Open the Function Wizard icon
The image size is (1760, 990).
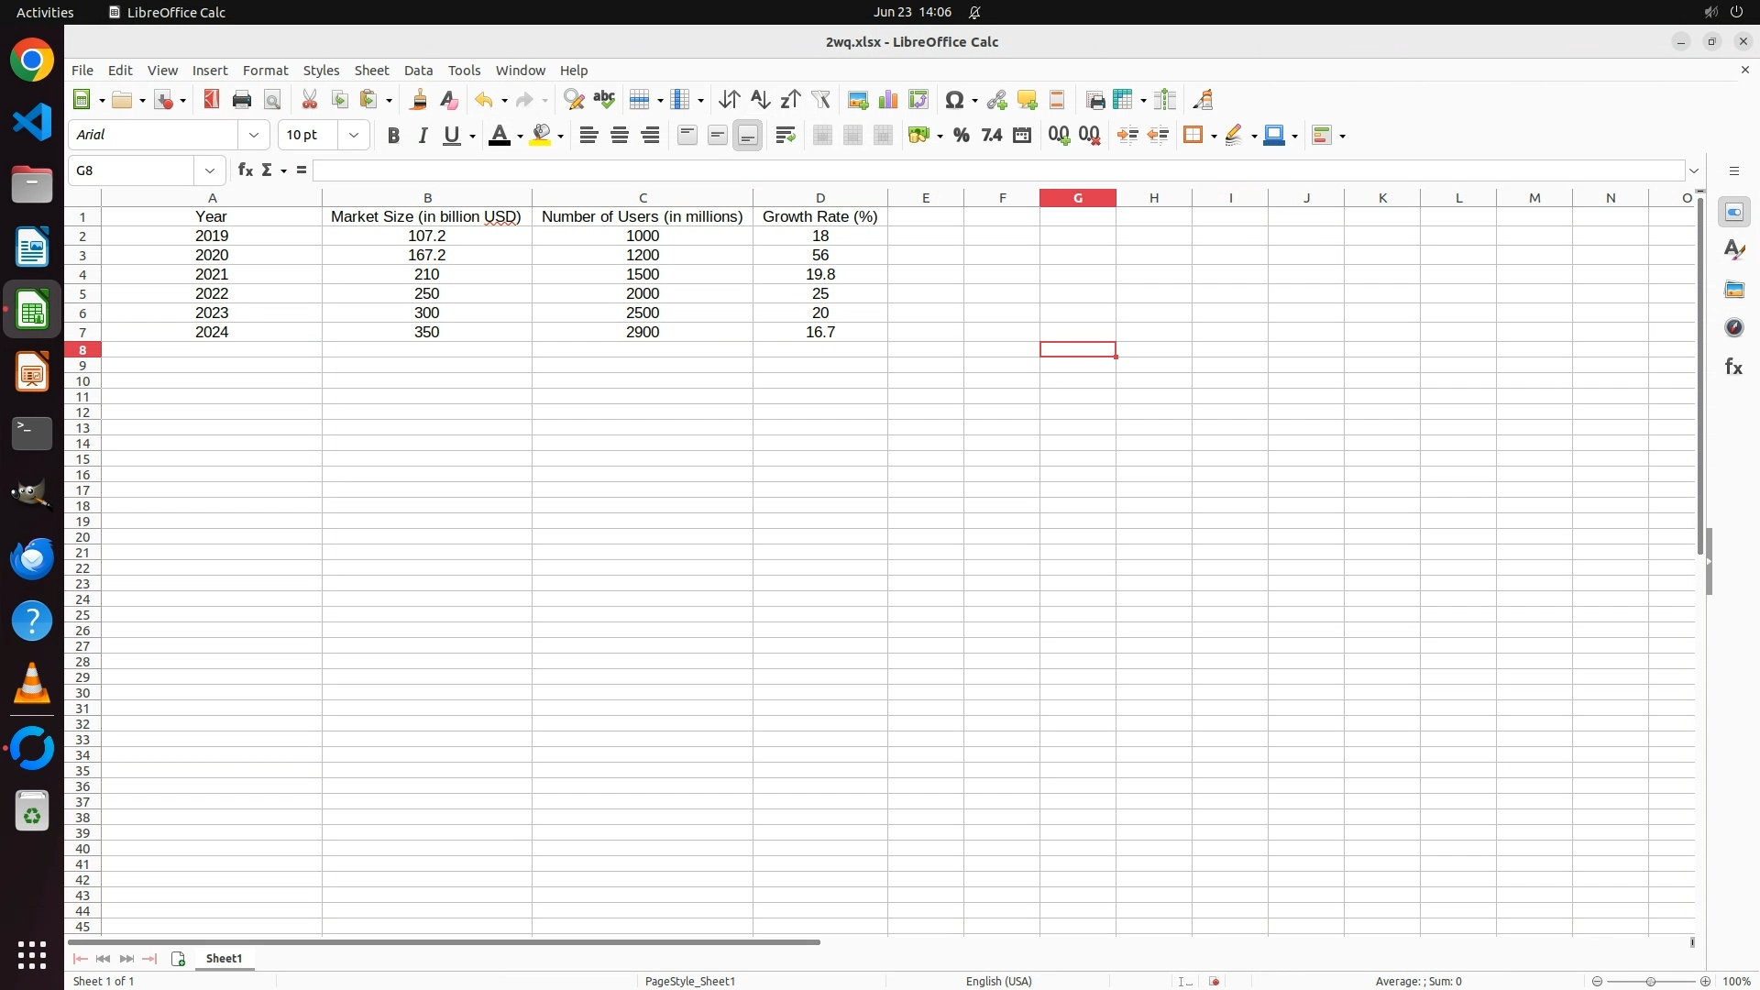coord(245,170)
